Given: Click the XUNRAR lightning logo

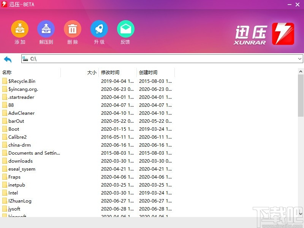Looking at the screenshot, I should [283, 33].
